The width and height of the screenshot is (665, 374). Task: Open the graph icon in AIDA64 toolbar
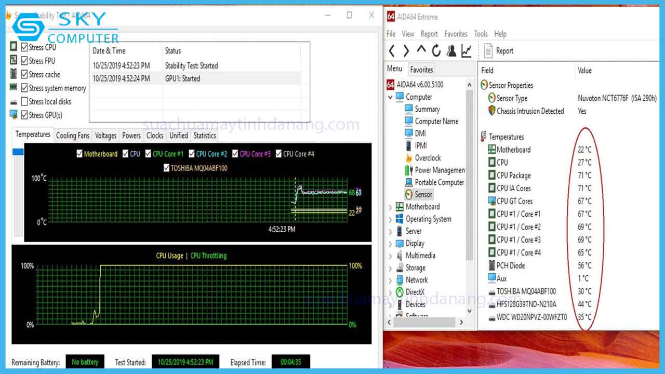(x=466, y=50)
